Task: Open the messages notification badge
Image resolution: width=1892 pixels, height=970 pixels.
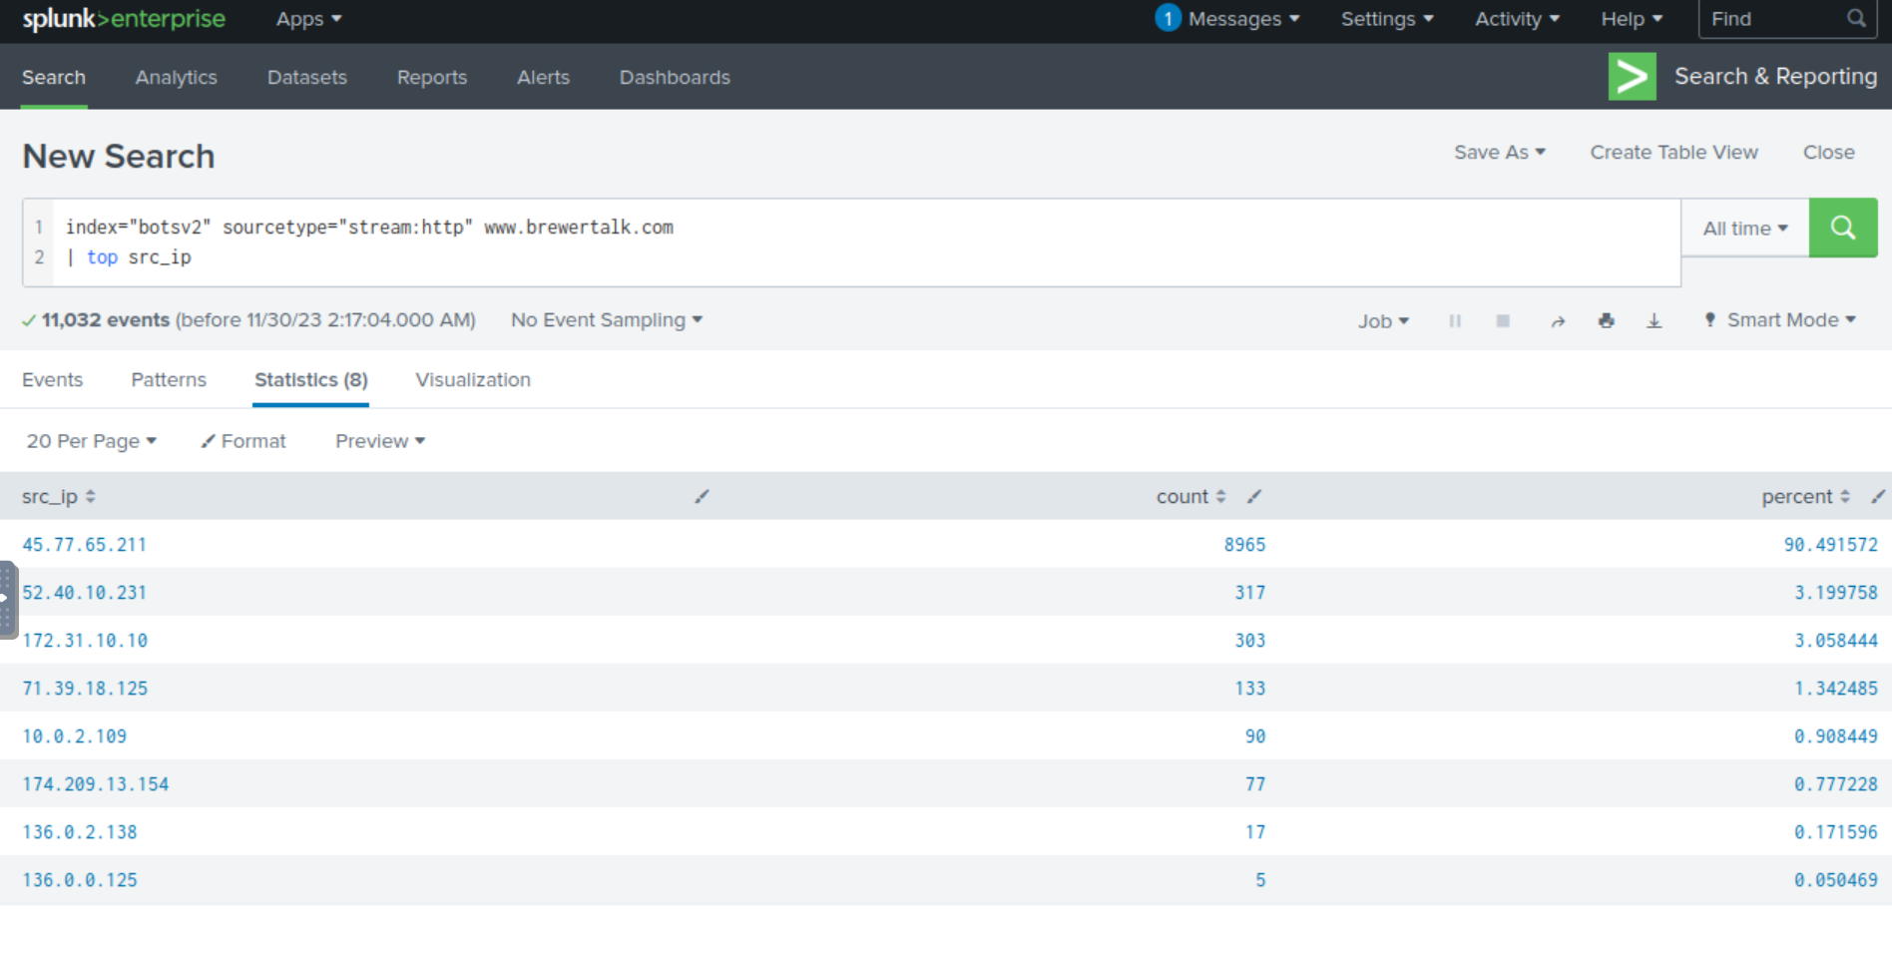Action: coord(1168,18)
